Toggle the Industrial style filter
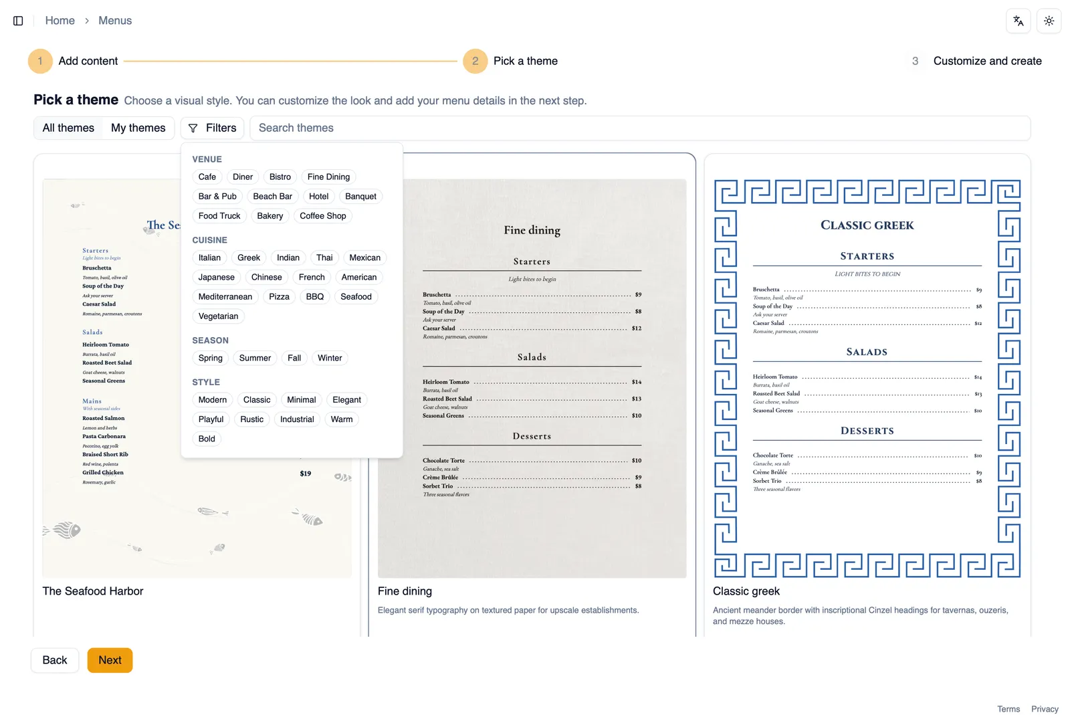 [x=297, y=419]
